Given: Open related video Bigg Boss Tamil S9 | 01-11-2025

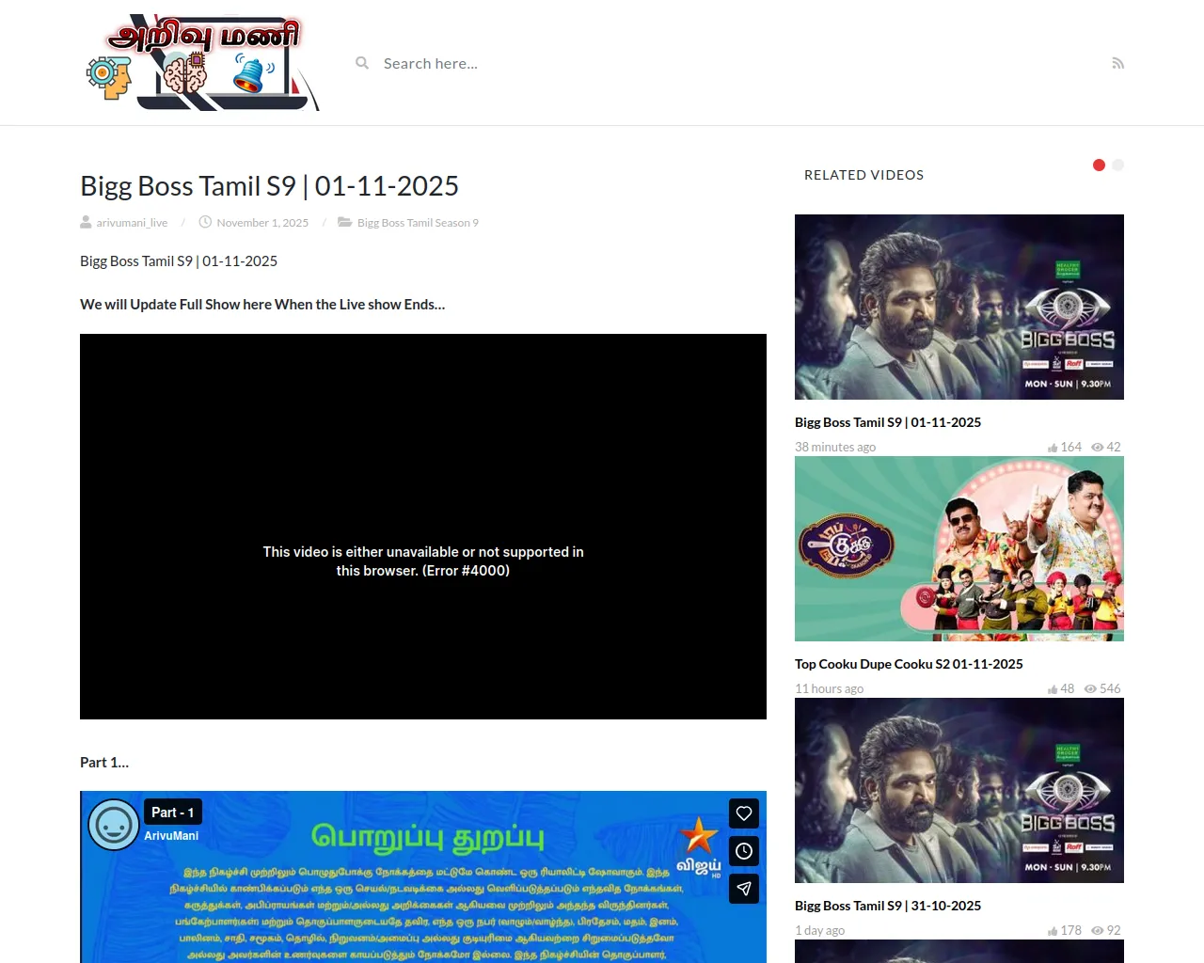Looking at the screenshot, I should tap(888, 422).
